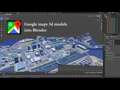Select solid viewport shading
This screenshot has width=120, height=90.
click(x=98, y=16)
